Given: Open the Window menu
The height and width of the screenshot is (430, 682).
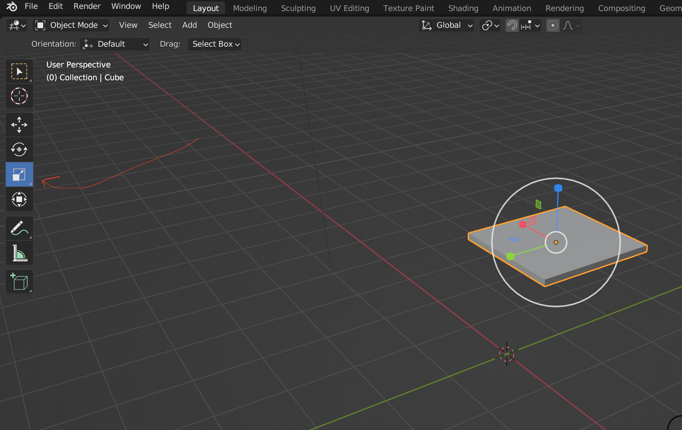Looking at the screenshot, I should tap(126, 6).
